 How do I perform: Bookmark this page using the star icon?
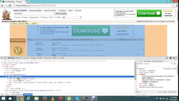(173, 6)
